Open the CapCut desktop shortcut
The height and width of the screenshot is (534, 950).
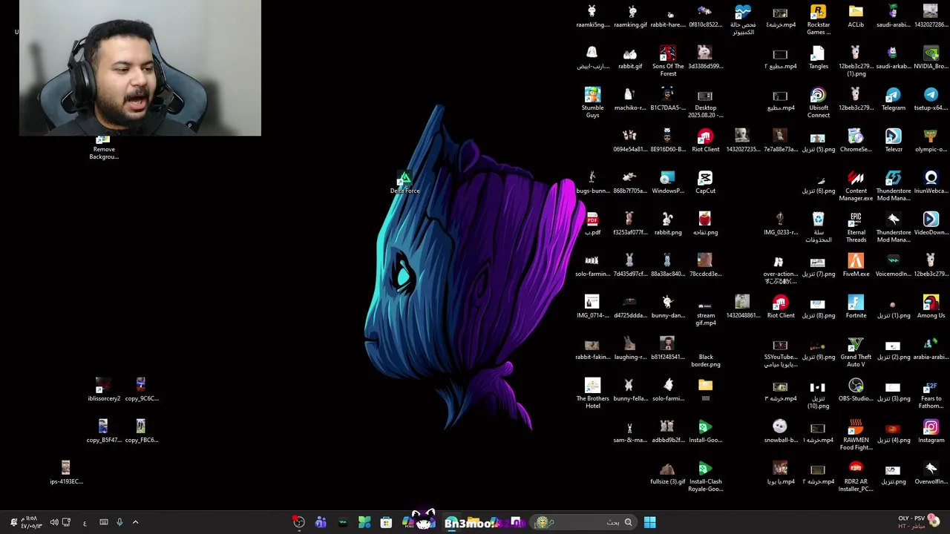pyautogui.click(x=705, y=182)
